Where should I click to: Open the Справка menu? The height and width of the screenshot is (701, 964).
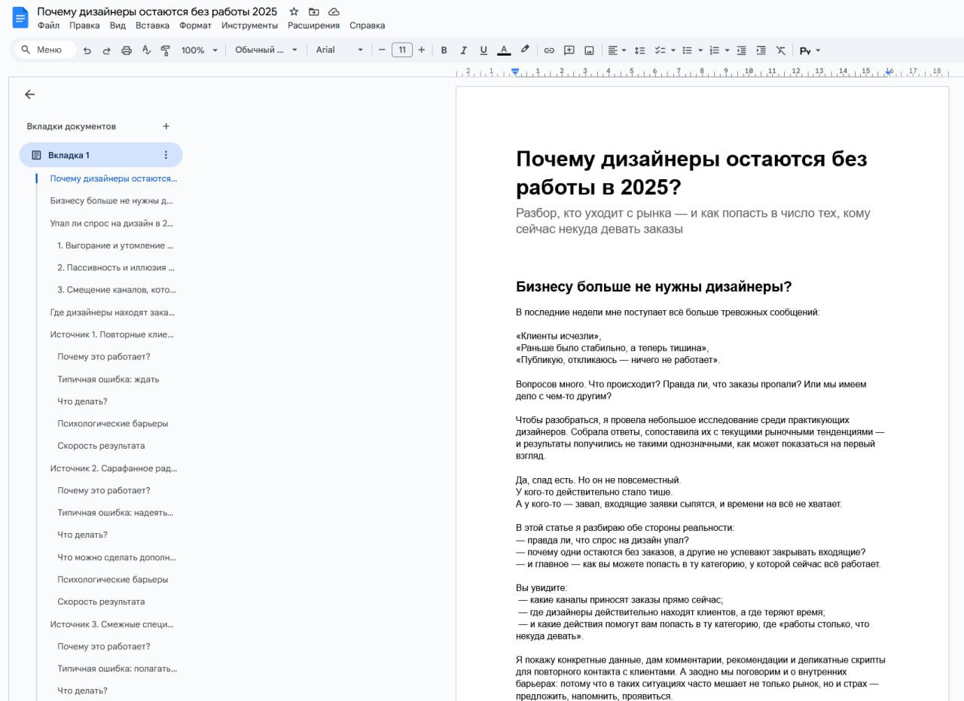pos(367,26)
